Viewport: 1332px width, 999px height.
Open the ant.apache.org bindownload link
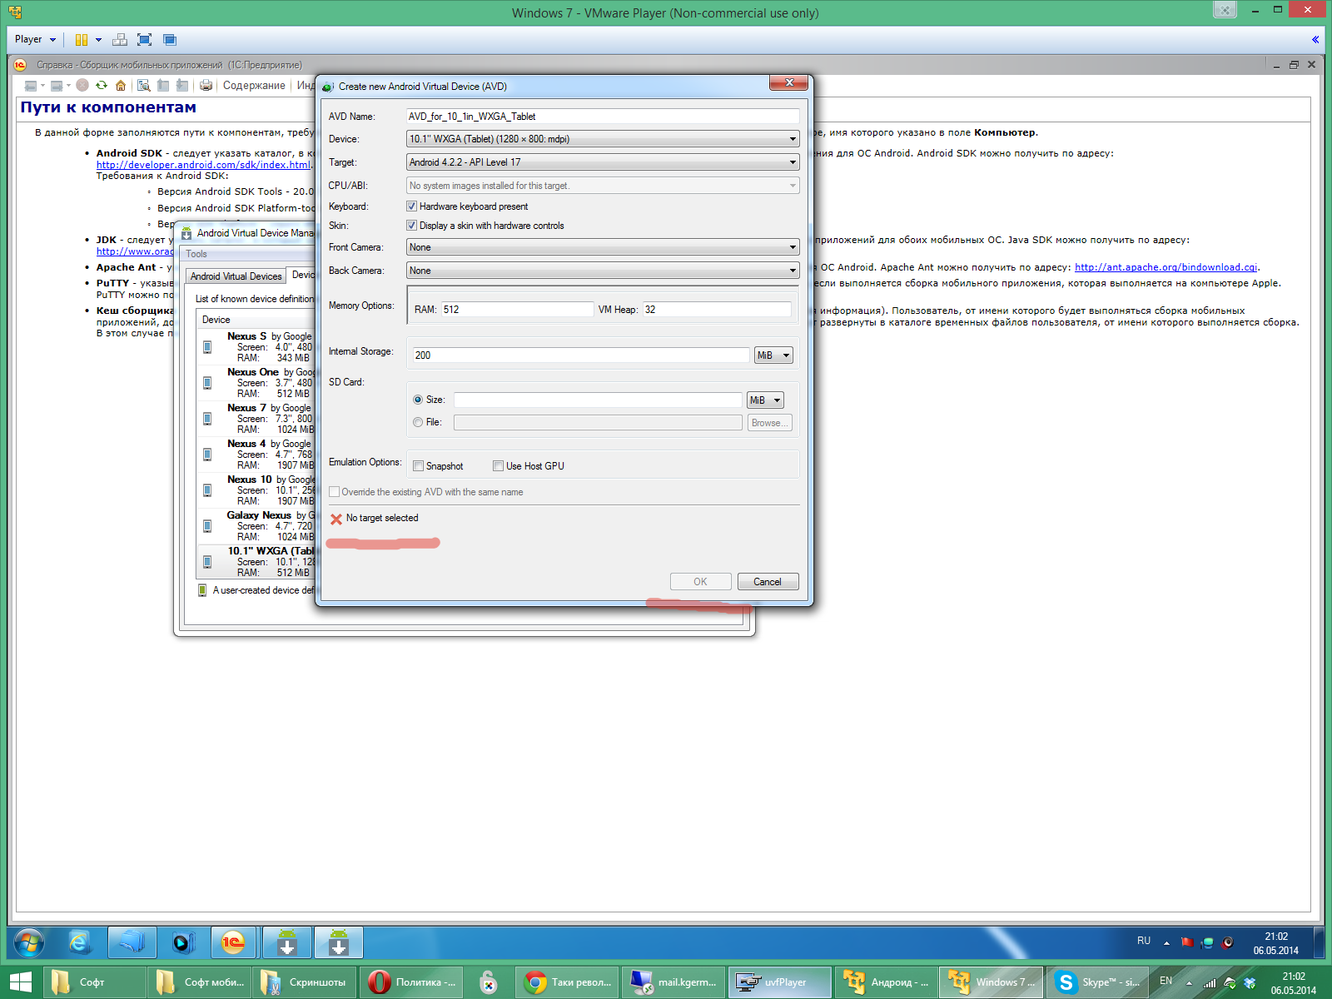point(1165,267)
